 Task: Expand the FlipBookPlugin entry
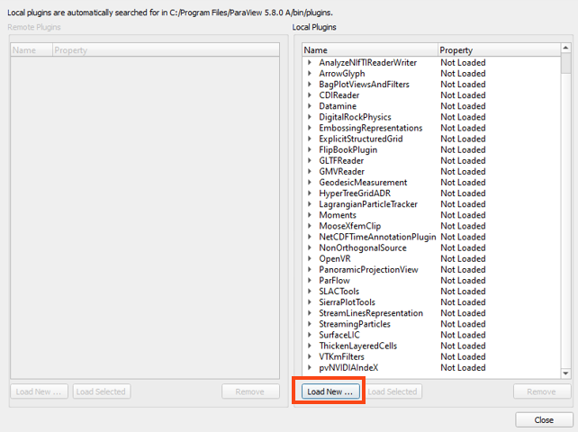pyautogui.click(x=310, y=149)
